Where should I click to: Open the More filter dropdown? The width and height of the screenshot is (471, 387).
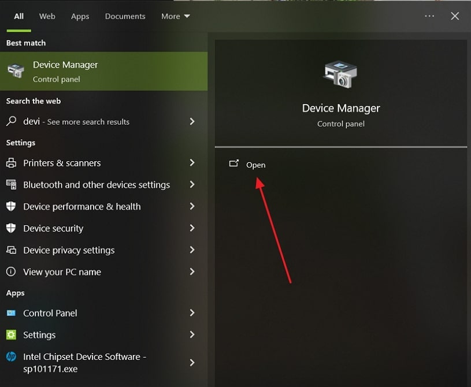click(175, 16)
